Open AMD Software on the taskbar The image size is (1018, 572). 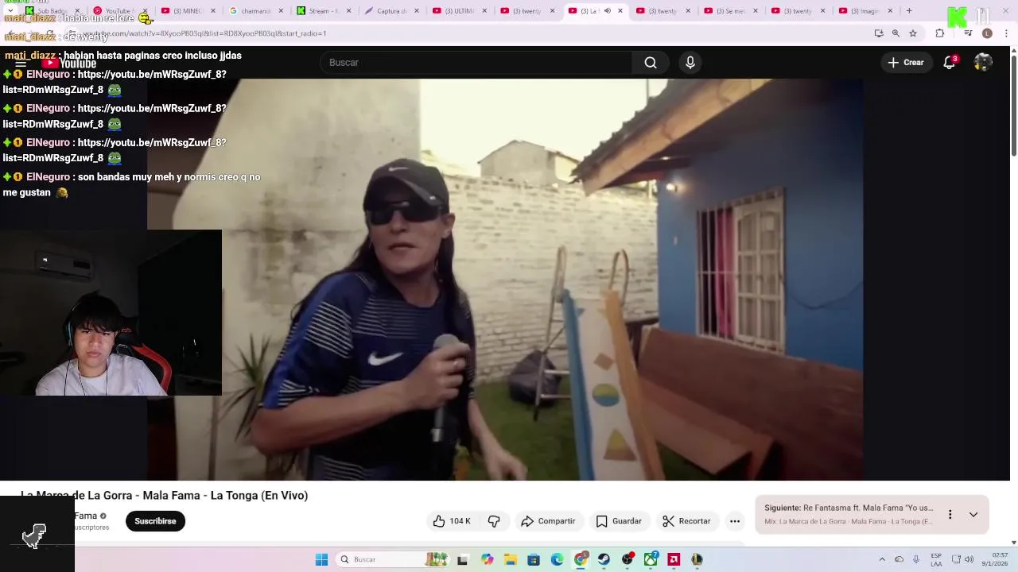(674, 559)
